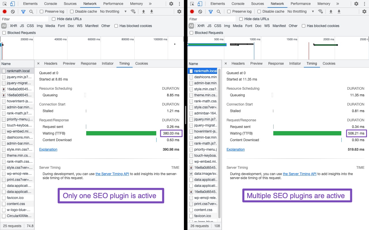369x230 pixels.
Task: Open the No throttling dropdown in the right DevTools
Action: (301, 11)
